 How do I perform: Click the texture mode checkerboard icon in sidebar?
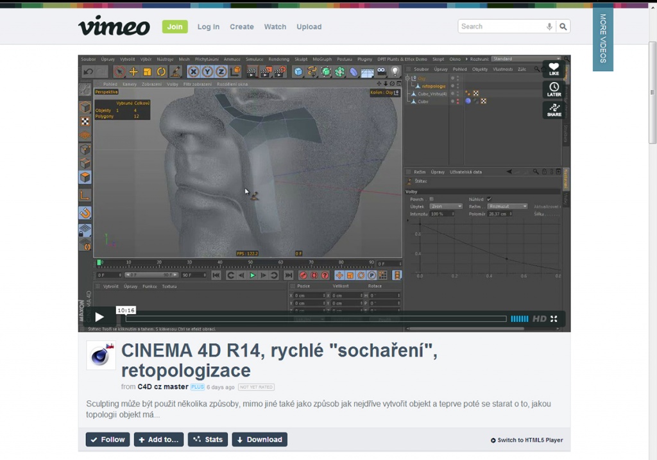[x=85, y=121]
